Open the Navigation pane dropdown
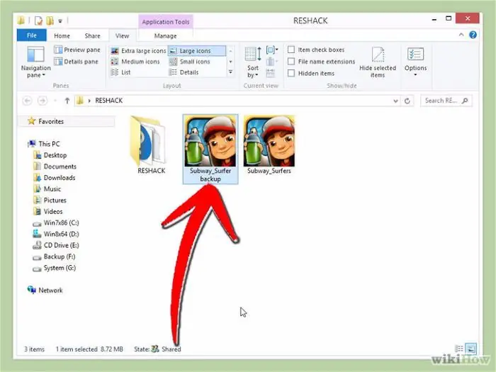The height and width of the screenshot is (372, 496). (35, 62)
